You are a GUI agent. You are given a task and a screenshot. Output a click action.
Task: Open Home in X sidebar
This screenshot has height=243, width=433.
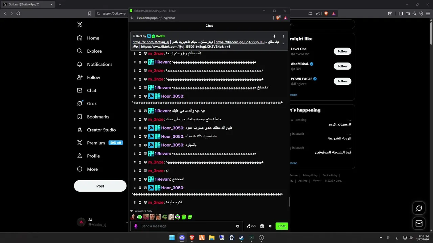click(x=88, y=38)
